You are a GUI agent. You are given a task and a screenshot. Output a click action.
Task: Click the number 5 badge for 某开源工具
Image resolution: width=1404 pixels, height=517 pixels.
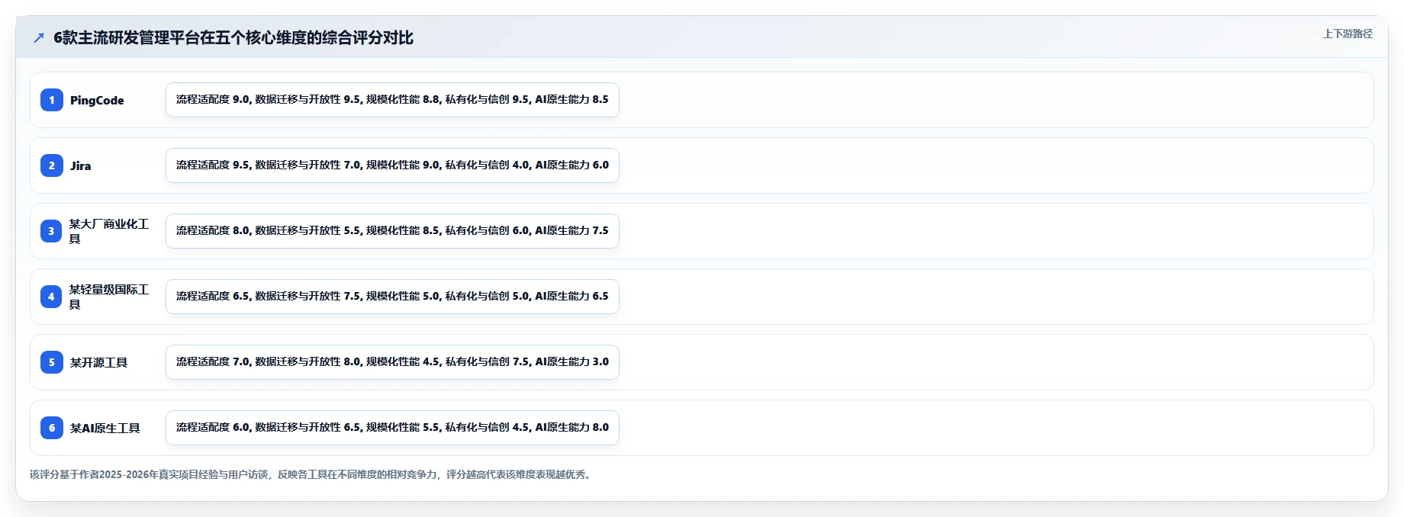click(52, 362)
